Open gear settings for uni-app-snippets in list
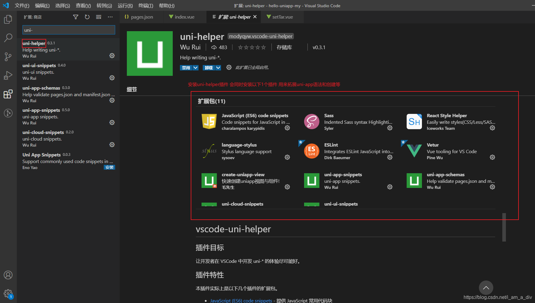 coord(112,123)
